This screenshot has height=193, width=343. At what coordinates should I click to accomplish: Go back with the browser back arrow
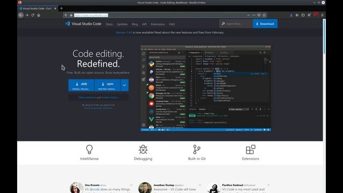(21, 15)
